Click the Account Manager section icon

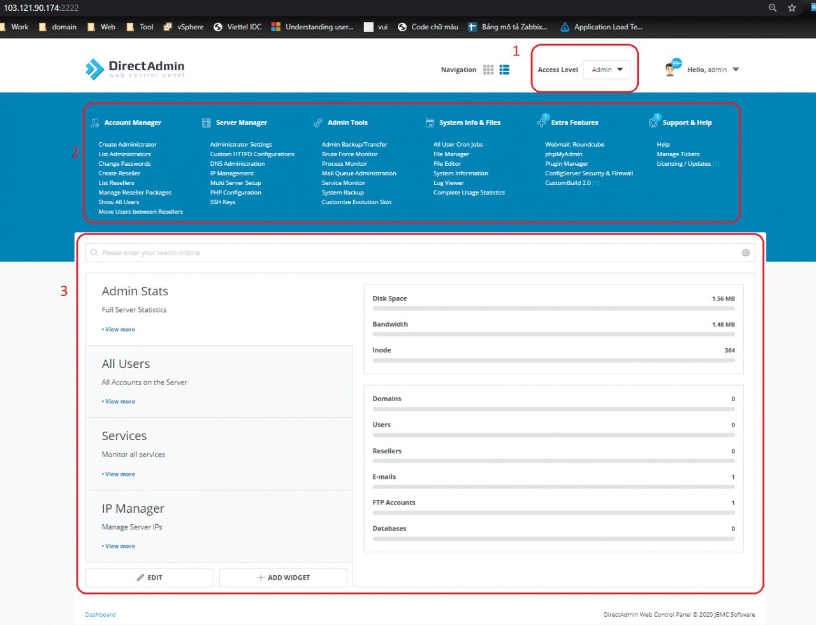95,122
